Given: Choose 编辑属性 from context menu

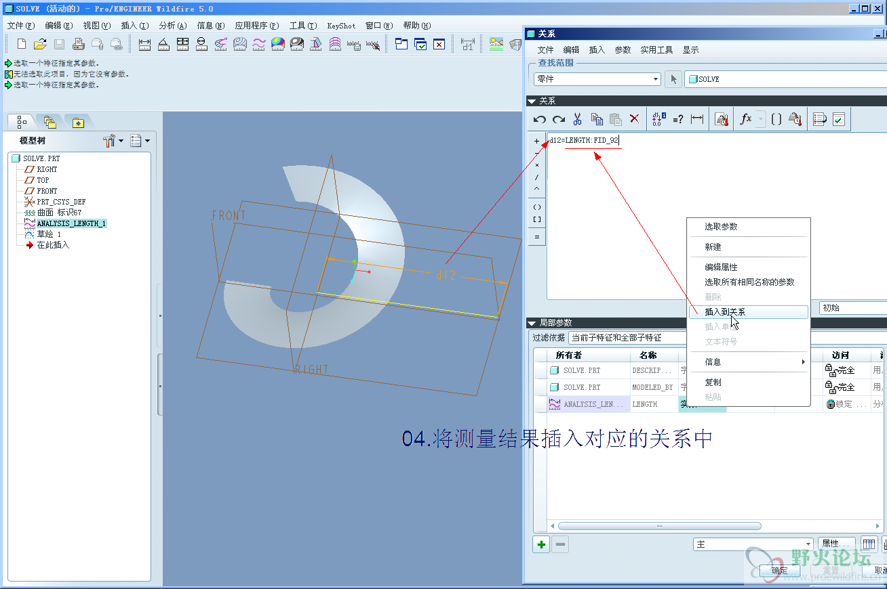Looking at the screenshot, I should (x=749, y=267).
